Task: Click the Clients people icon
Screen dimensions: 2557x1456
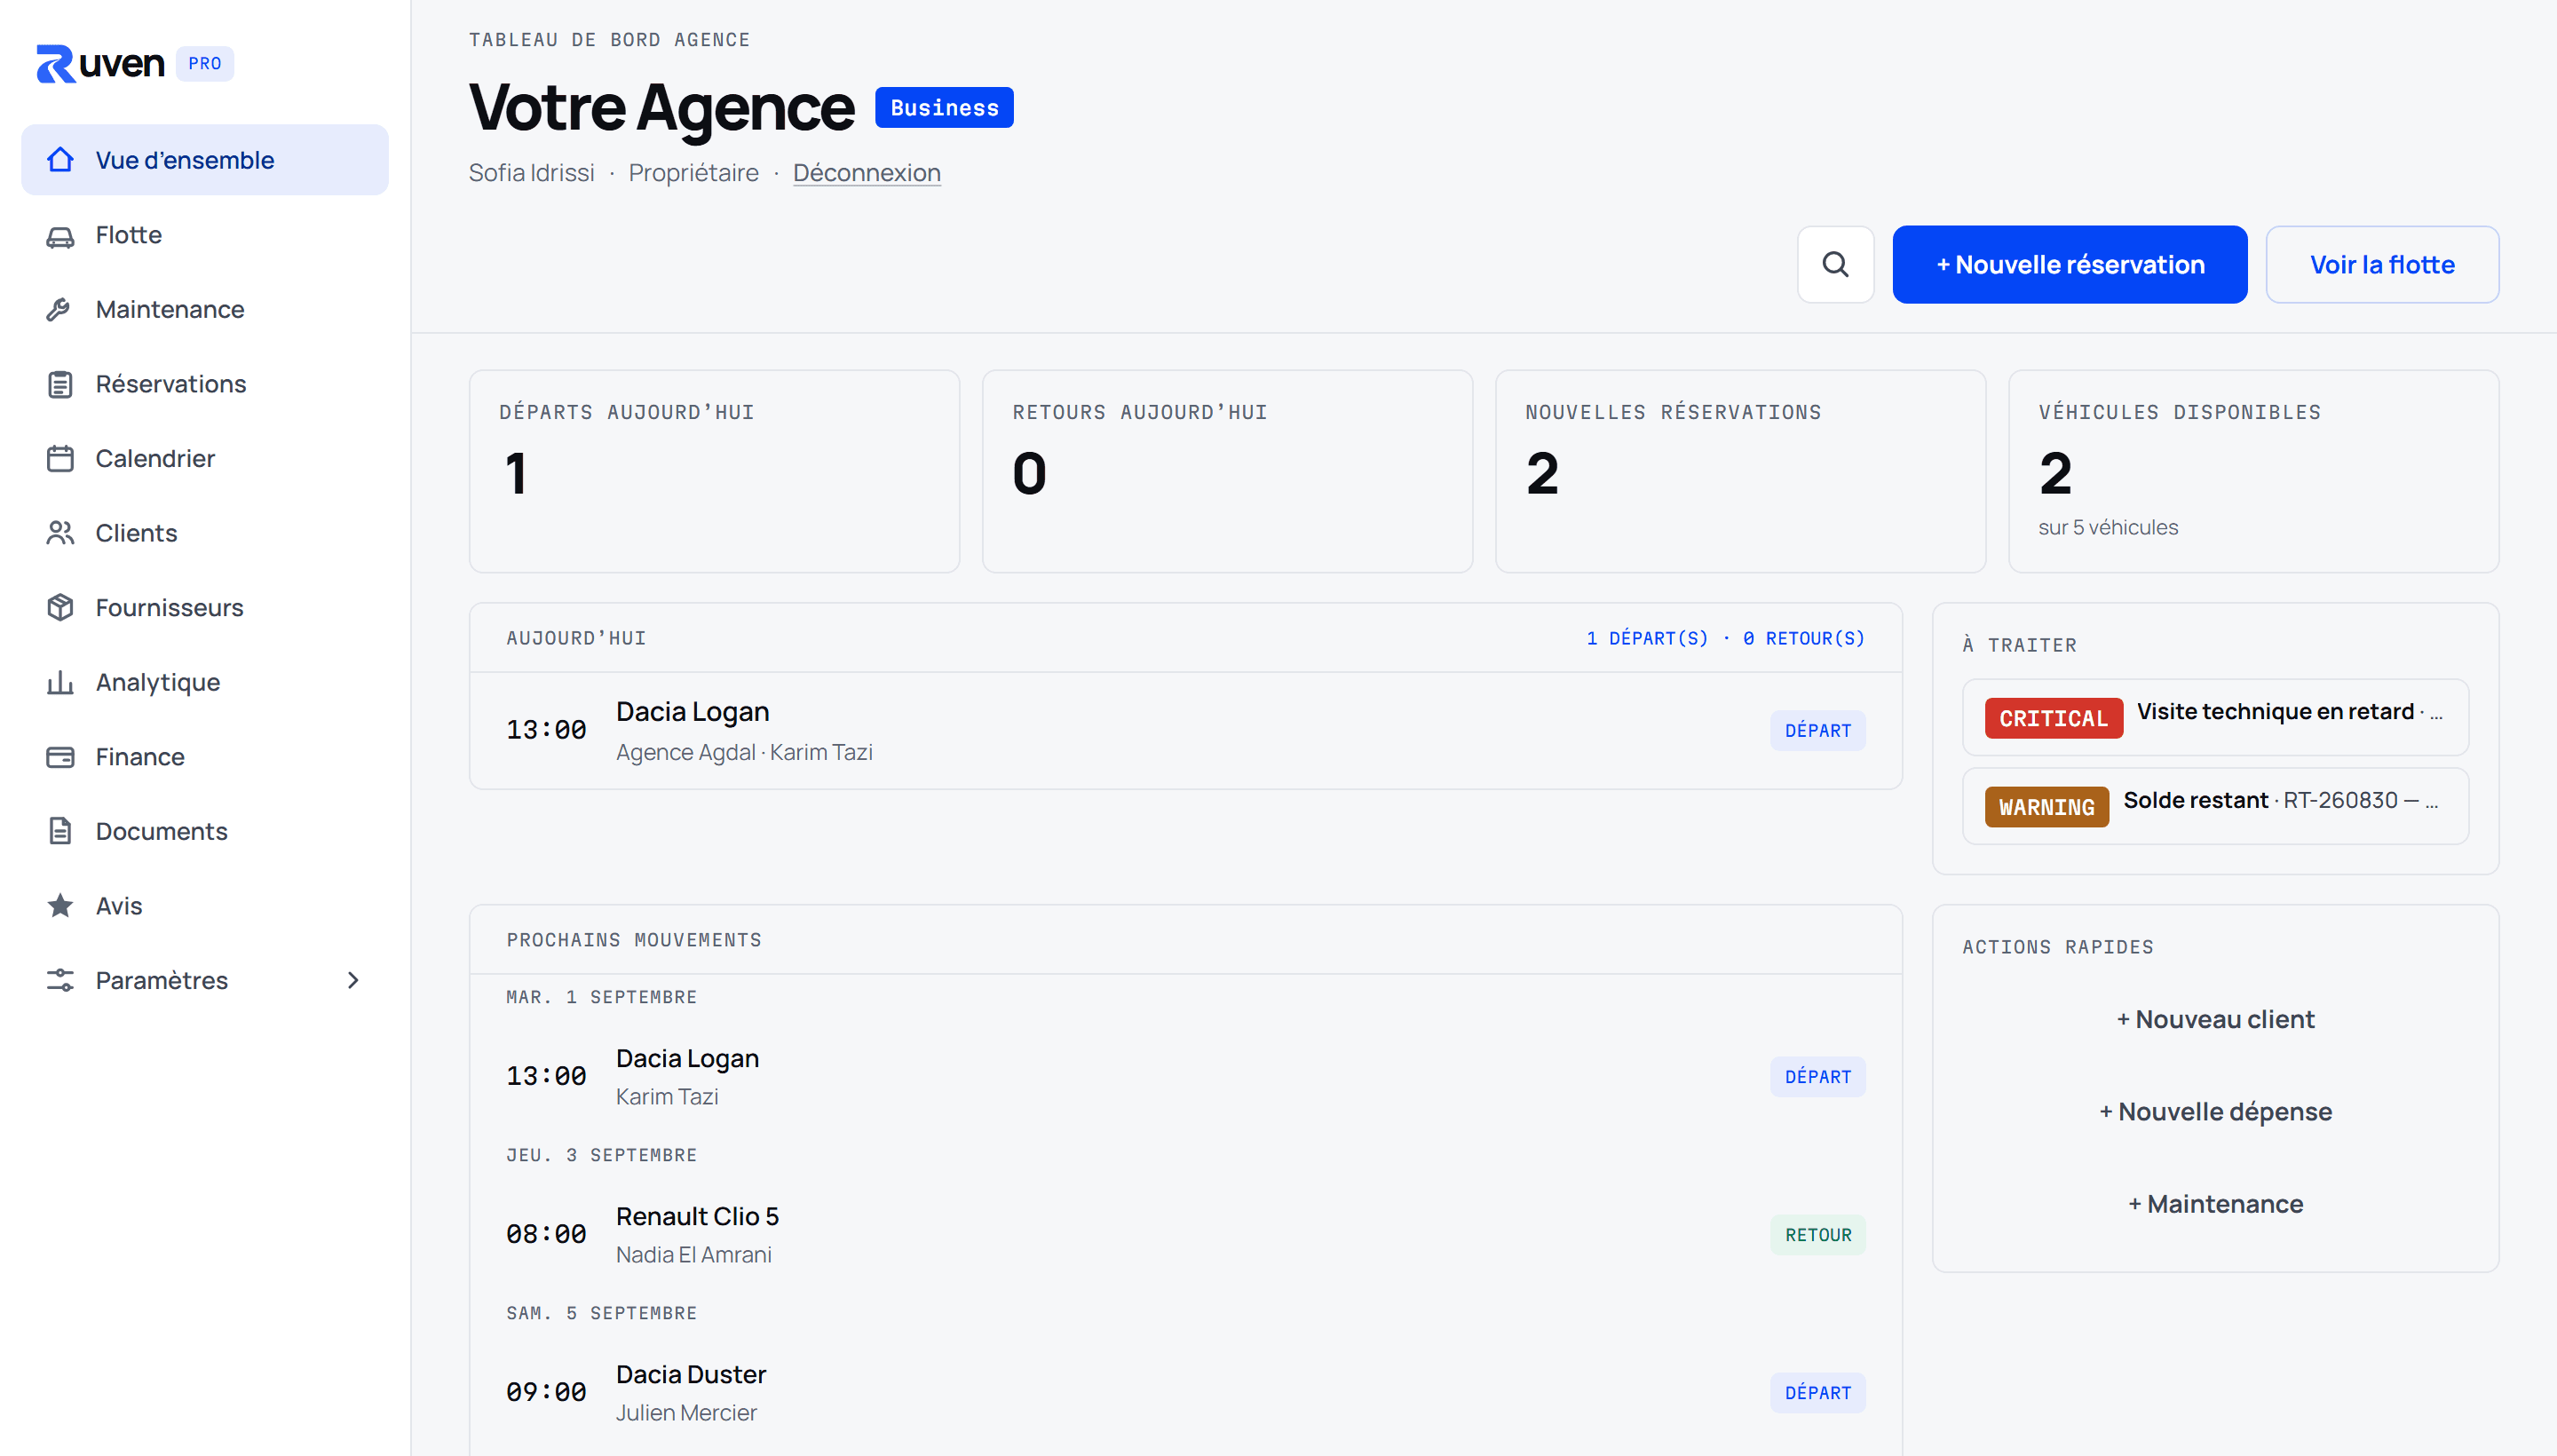Action: point(60,533)
